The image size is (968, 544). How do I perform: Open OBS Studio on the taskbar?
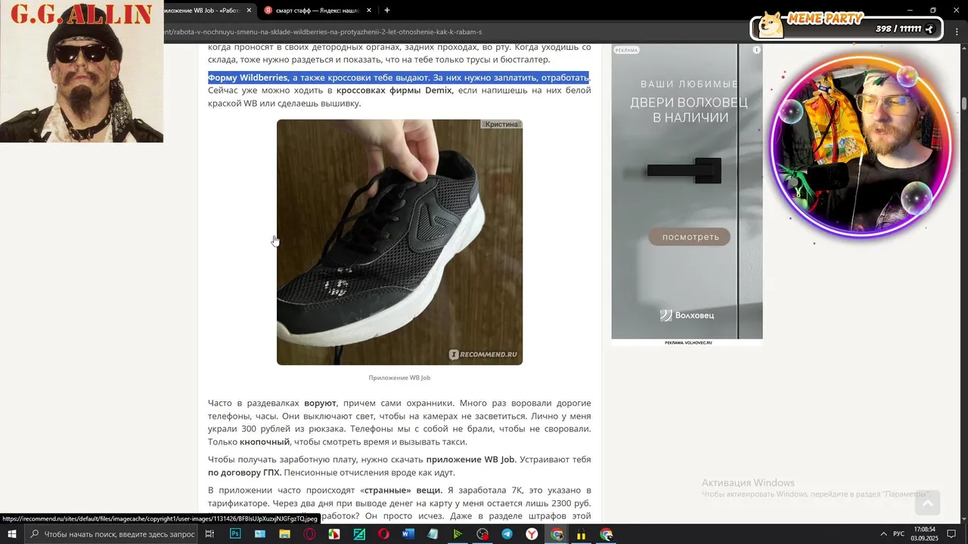482,534
